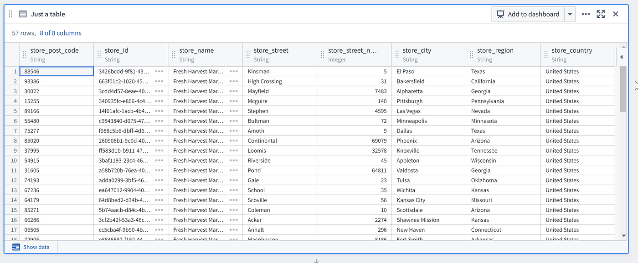Expand store_name cell ellipsis in row 8
Viewport: 638px width, 263px height.
(234, 141)
